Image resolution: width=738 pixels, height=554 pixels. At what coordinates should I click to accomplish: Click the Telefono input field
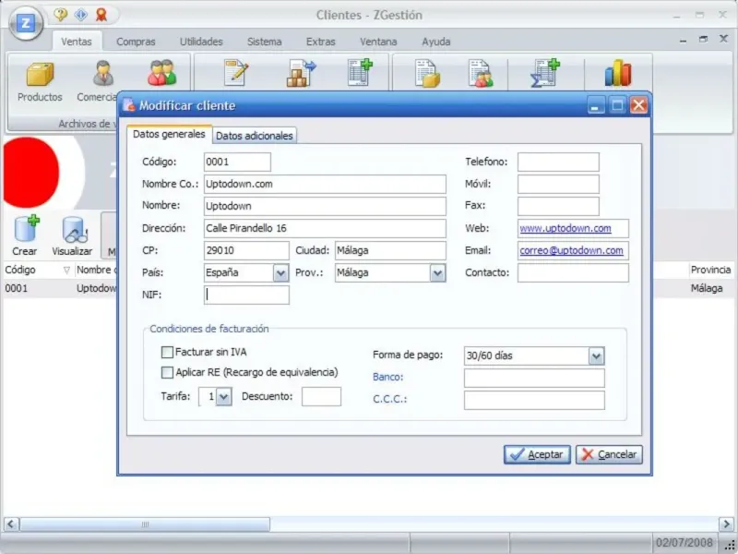point(558,163)
